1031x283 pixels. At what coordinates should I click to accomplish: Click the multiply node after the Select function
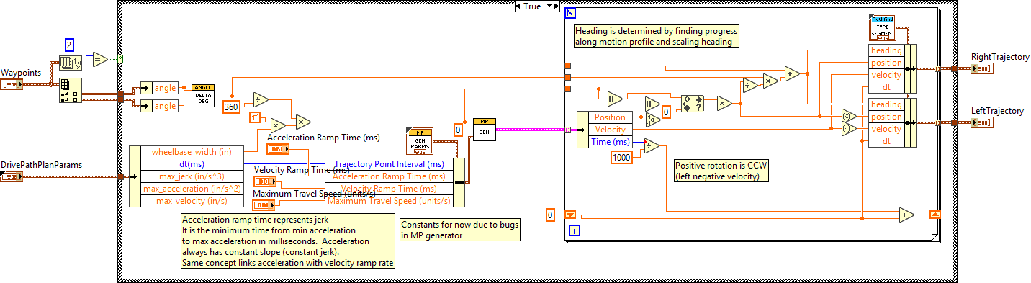point(724,103)
